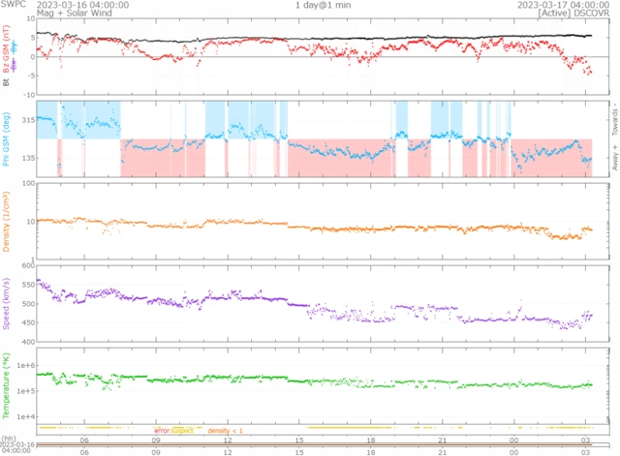Viewport: 620px width, 456px height.
Task: Click the 'suspect' legend entry
Action: coord(183,429)
